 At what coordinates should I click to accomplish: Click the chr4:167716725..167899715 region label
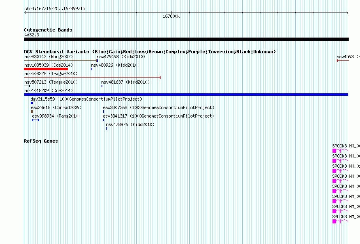tap(55, 8)
